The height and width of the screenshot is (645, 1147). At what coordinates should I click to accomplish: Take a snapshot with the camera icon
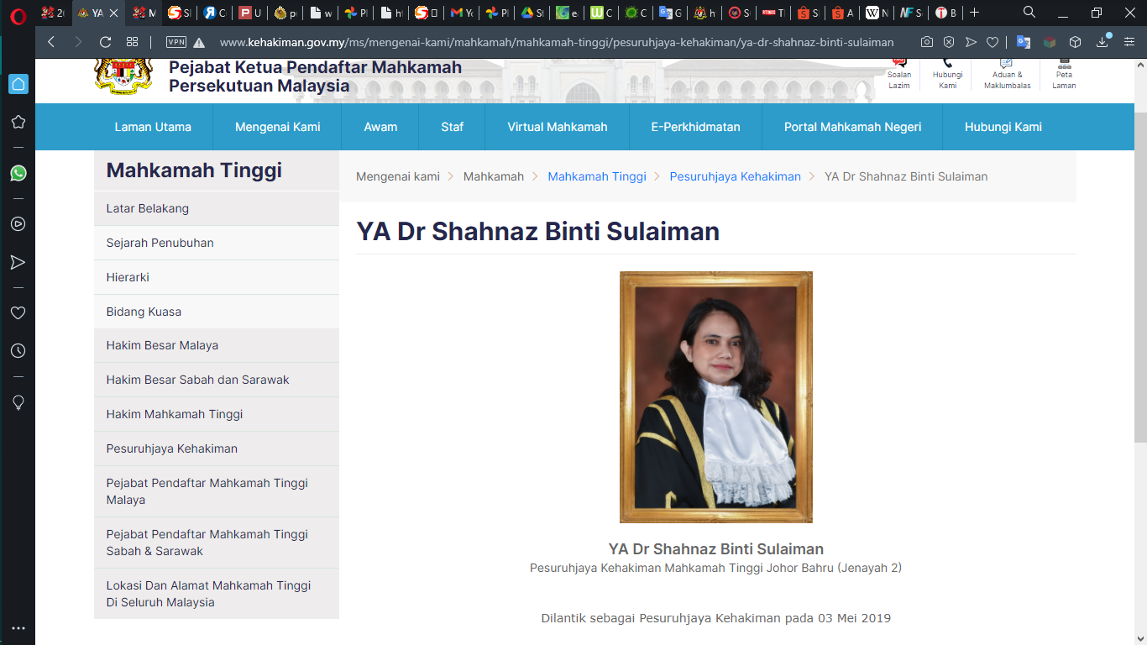pyautogui.click(x=926, y=42)
